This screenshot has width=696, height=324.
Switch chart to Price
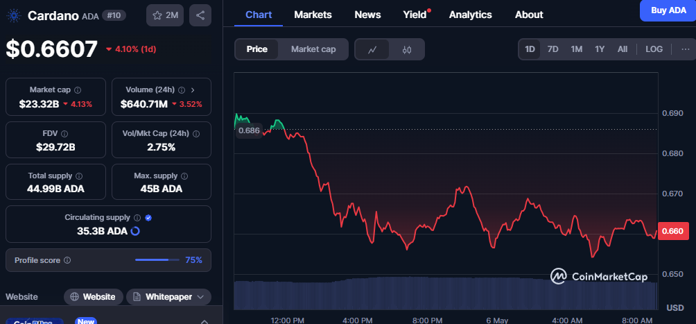257,49
